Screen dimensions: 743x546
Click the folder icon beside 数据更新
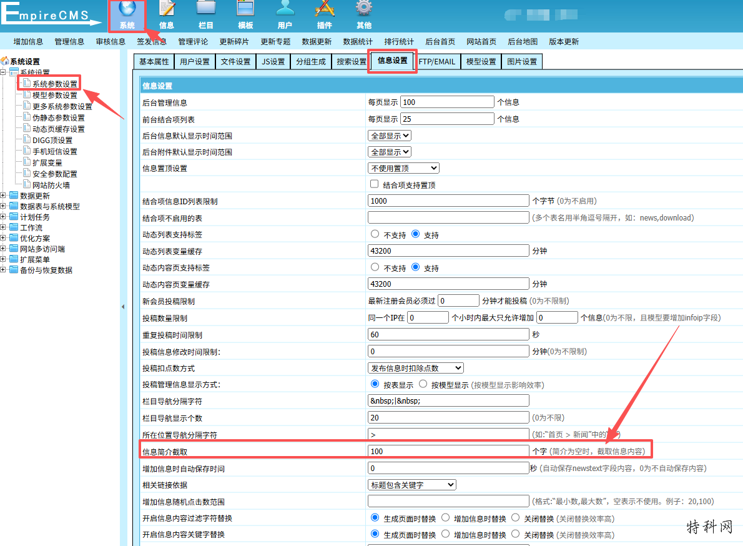tap(14, 196)
